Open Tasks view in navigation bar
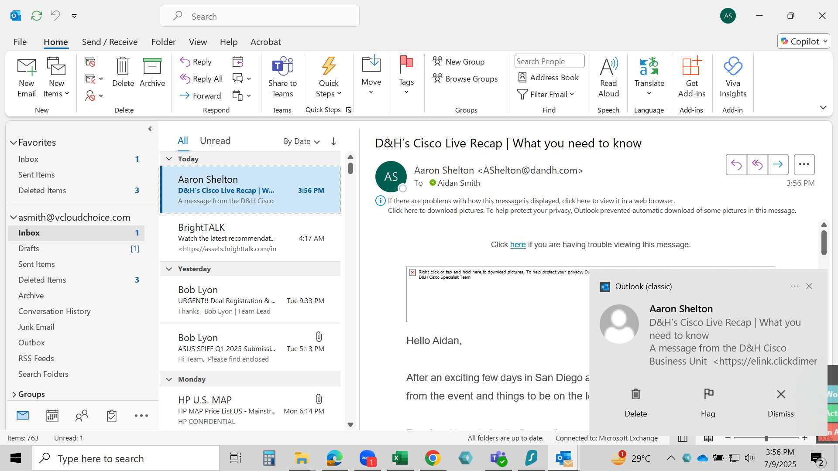 coord(112,416)
